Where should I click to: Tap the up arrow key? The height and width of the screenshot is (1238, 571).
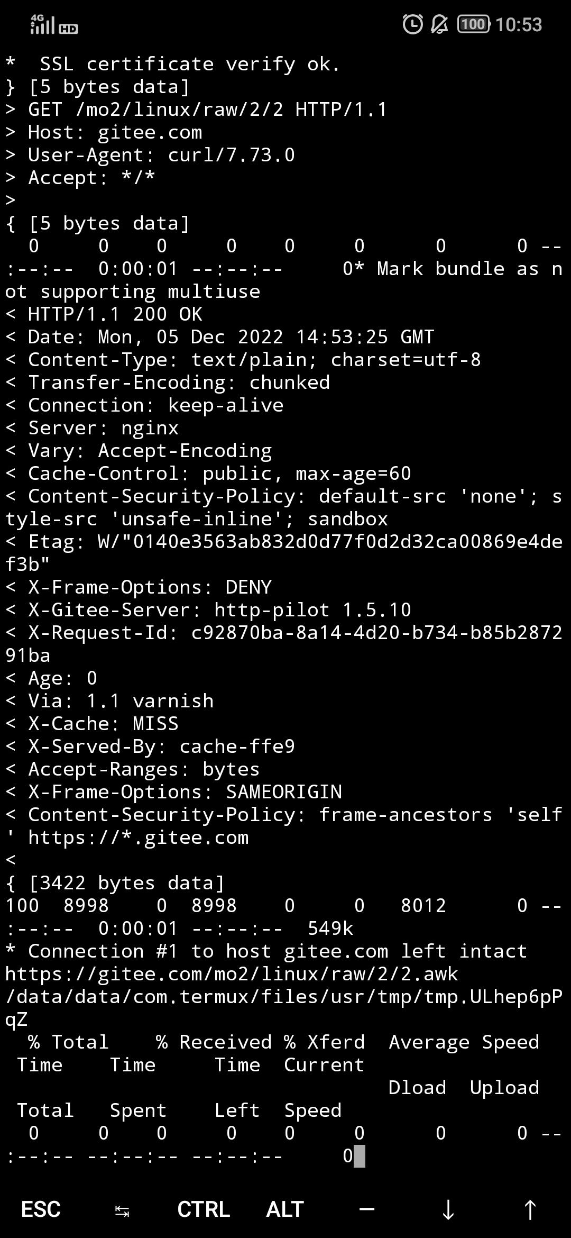pos(529,1210)
